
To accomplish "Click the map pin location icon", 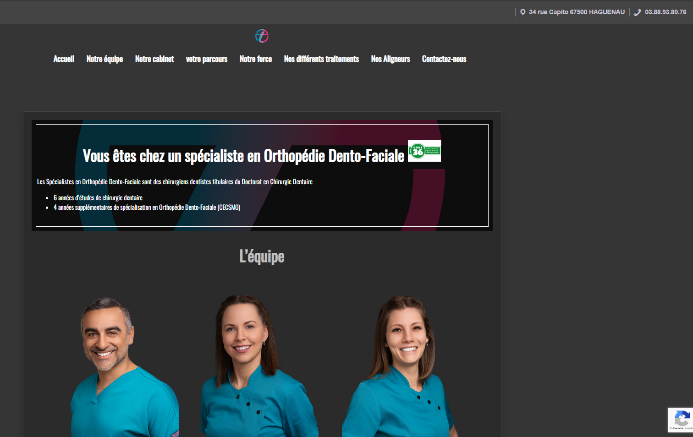I will (522, 12).
